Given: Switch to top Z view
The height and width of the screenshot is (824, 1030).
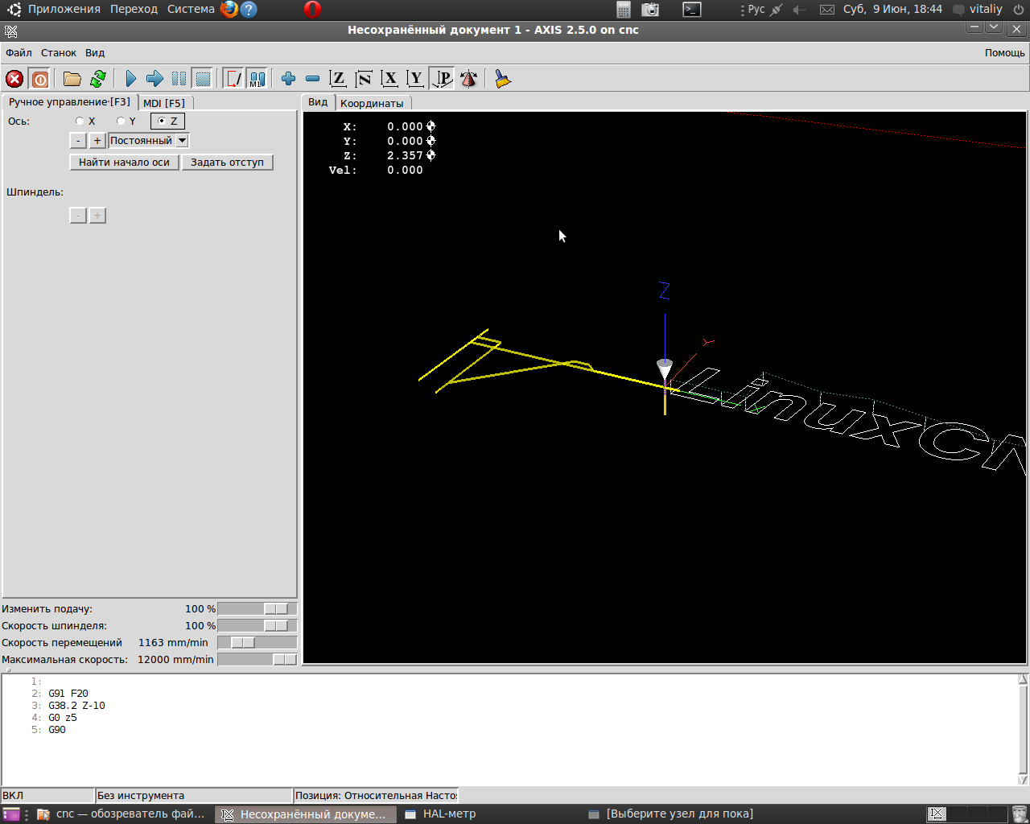Looking at the screenshot, I should (x=338, y=79).
